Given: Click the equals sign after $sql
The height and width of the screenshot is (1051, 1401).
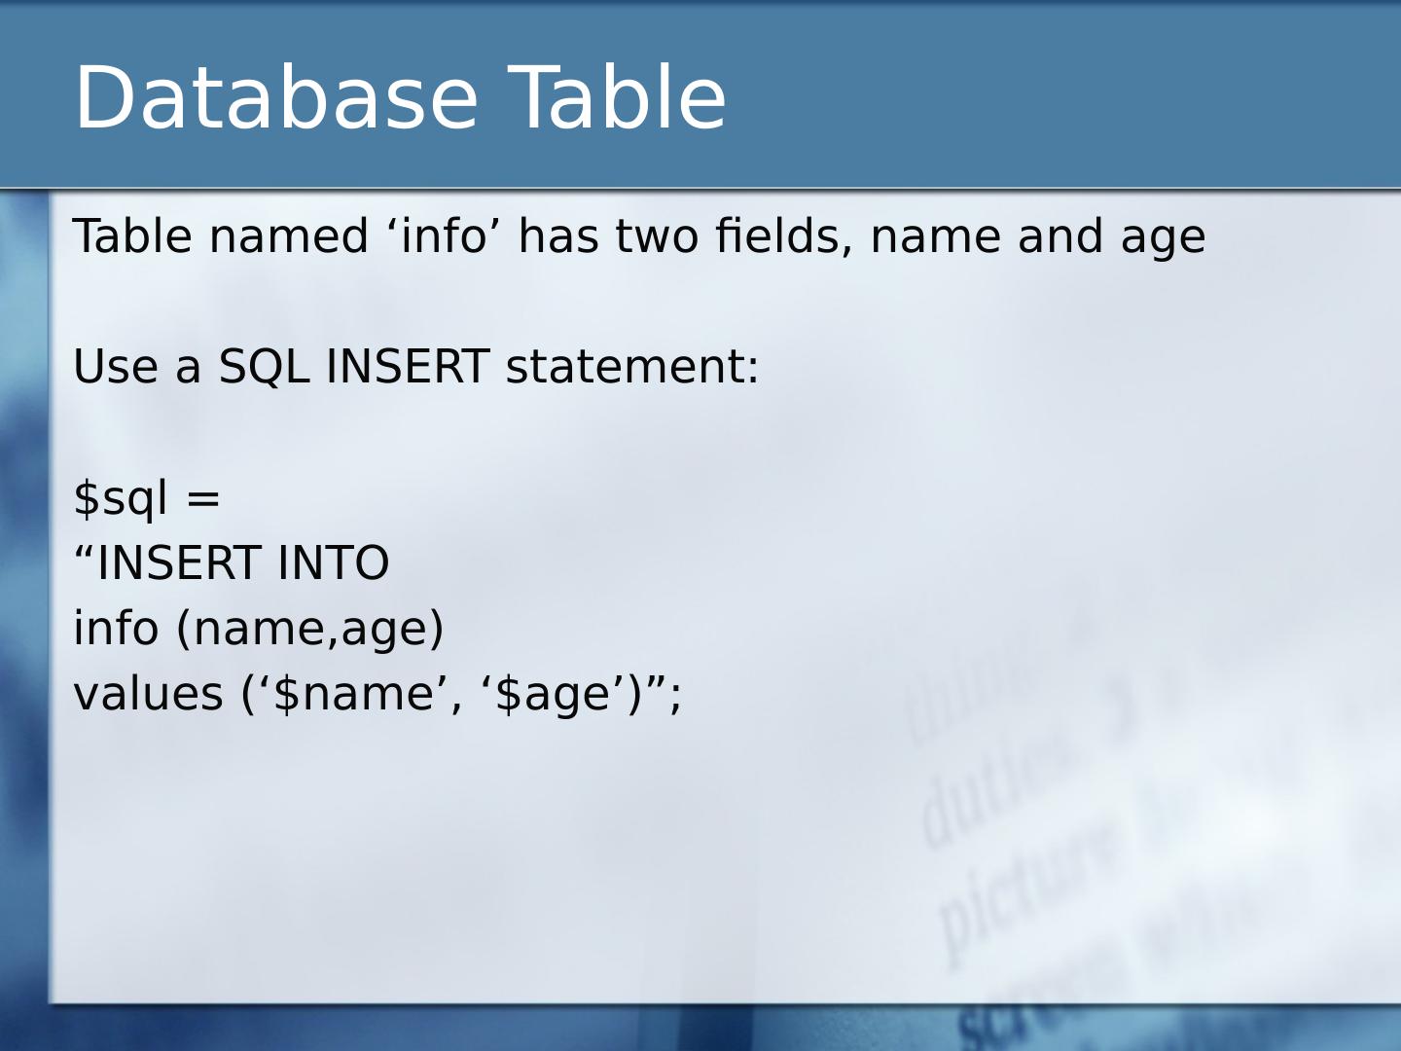Looking at the screenshot, I should pyautogui.click(x=203, y=498).
